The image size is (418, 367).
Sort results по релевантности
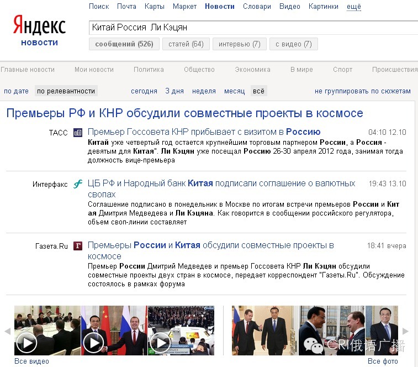coord(66,91)
